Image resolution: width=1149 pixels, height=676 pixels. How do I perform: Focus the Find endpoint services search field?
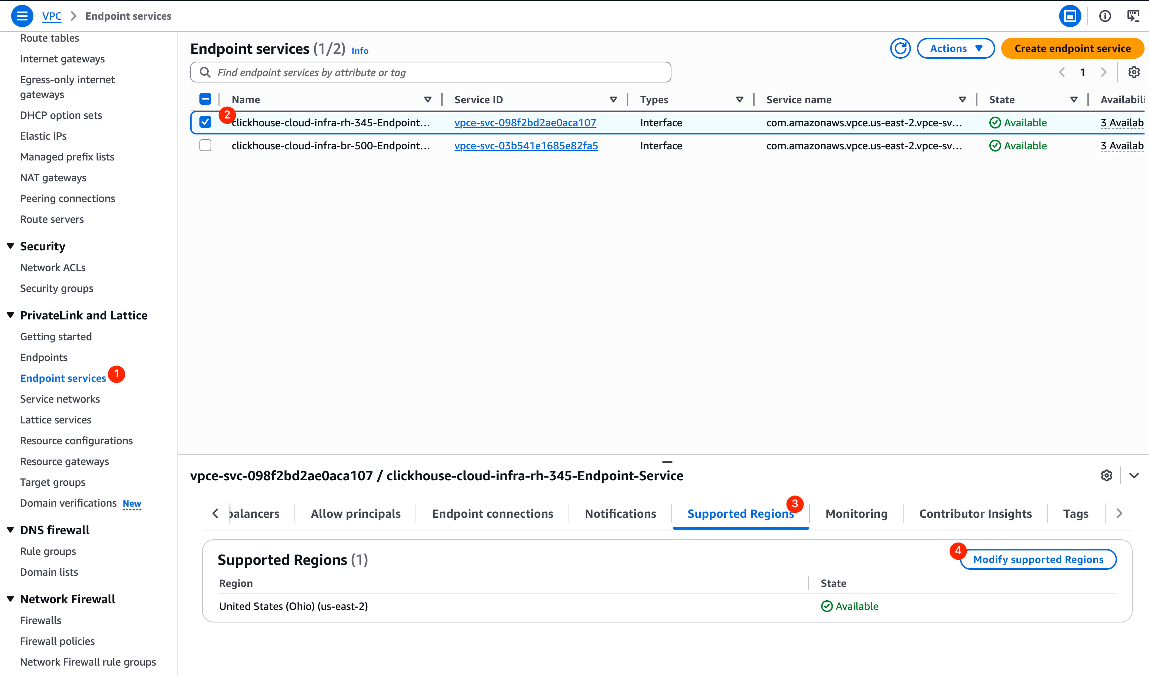click(430, 72)
